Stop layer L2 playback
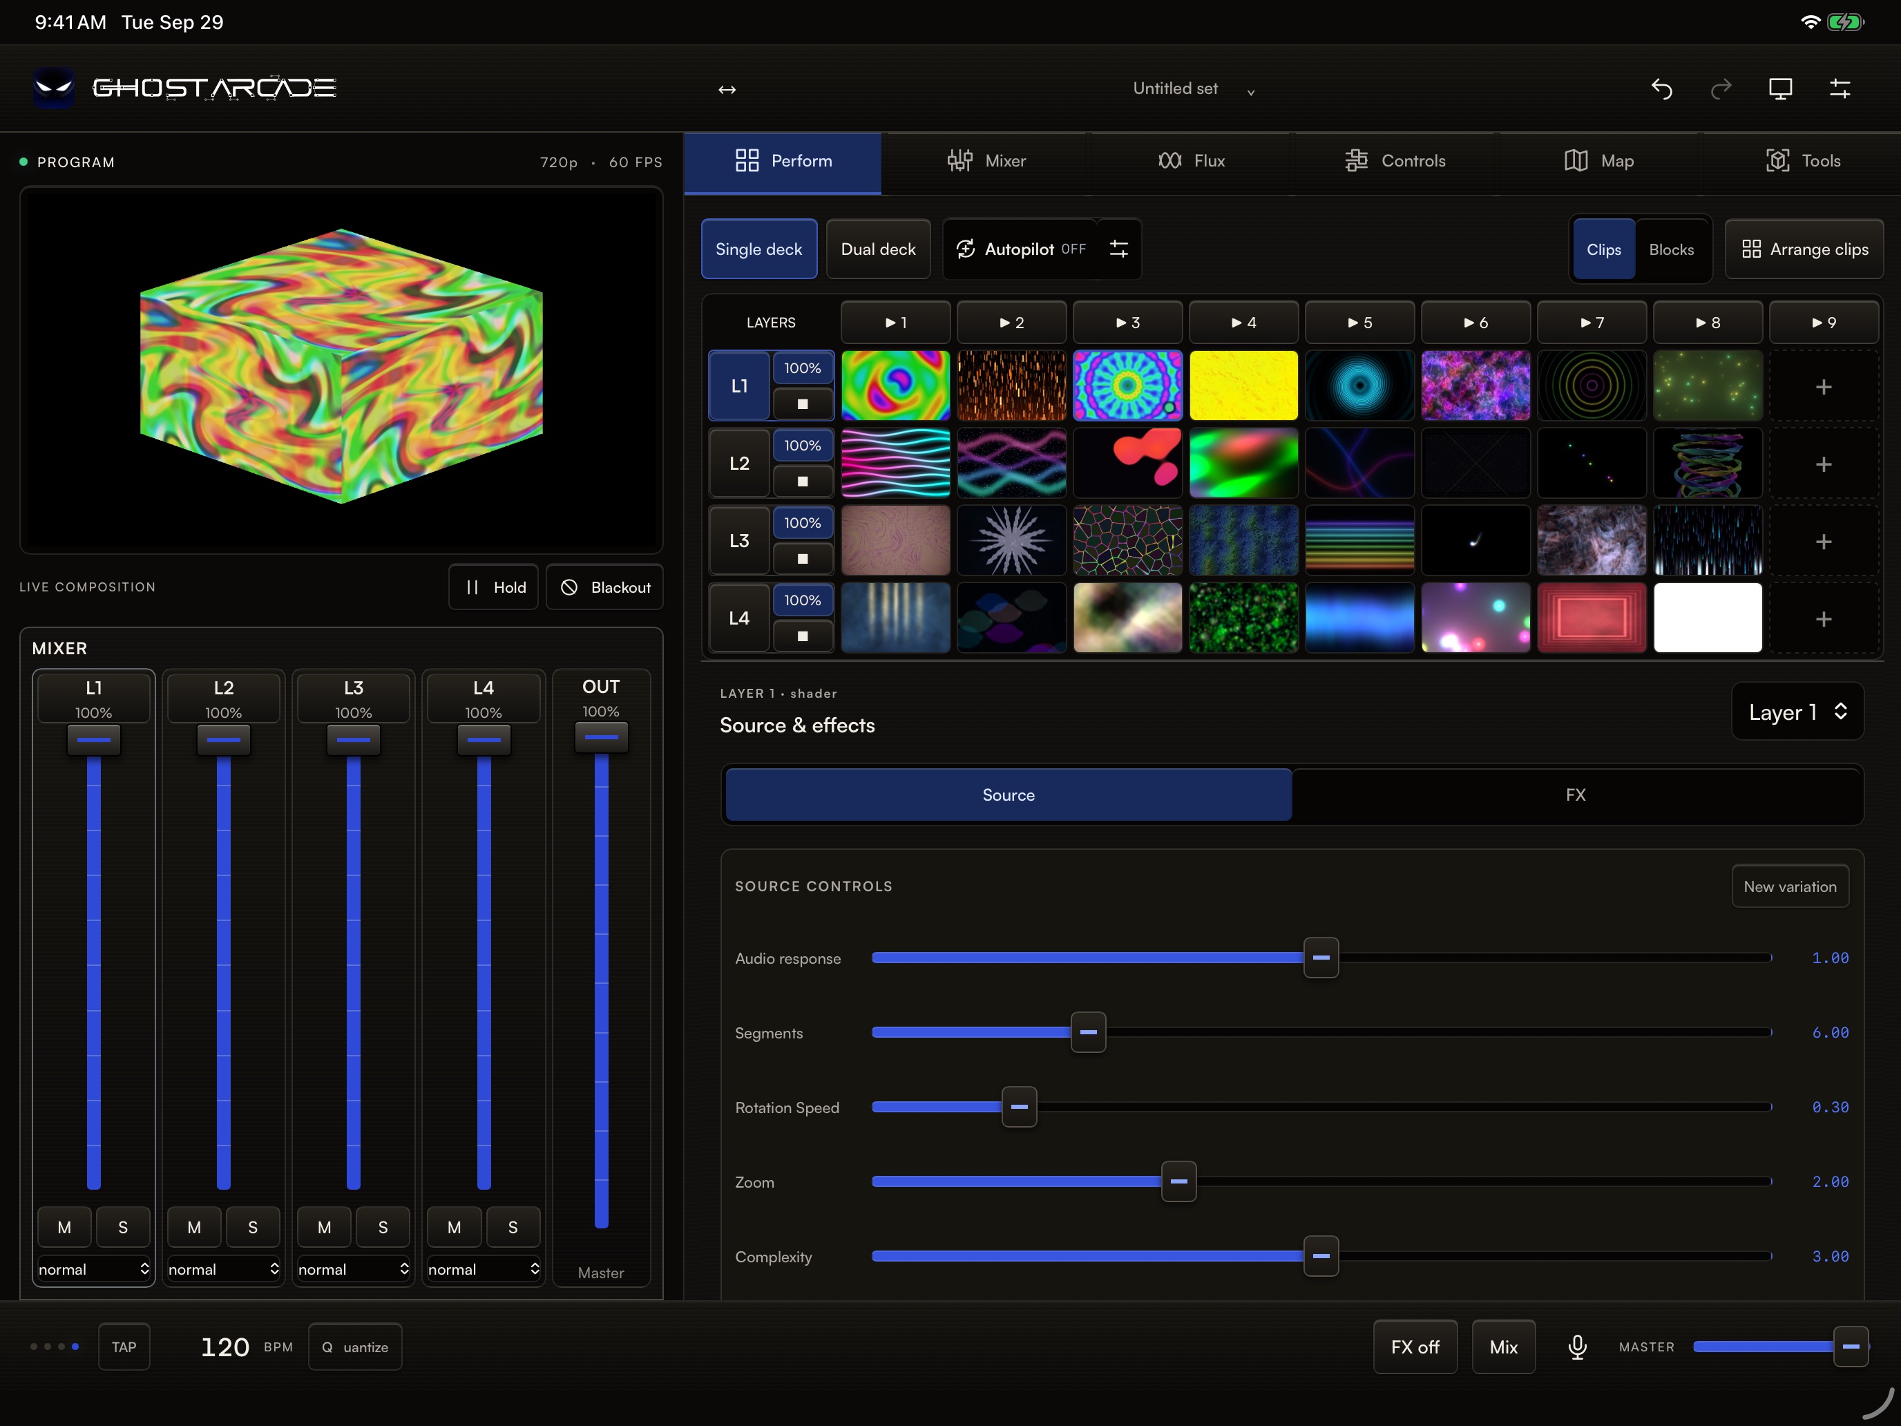 tap(803, 482)
